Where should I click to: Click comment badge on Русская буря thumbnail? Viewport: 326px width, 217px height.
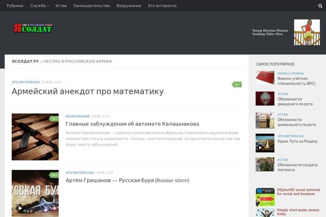[x=54, y=175]
